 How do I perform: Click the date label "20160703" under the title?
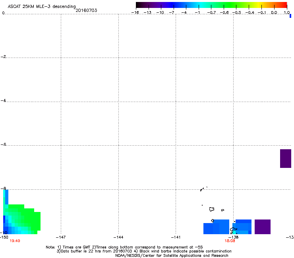pyautogui.click(x=86, y=10)
